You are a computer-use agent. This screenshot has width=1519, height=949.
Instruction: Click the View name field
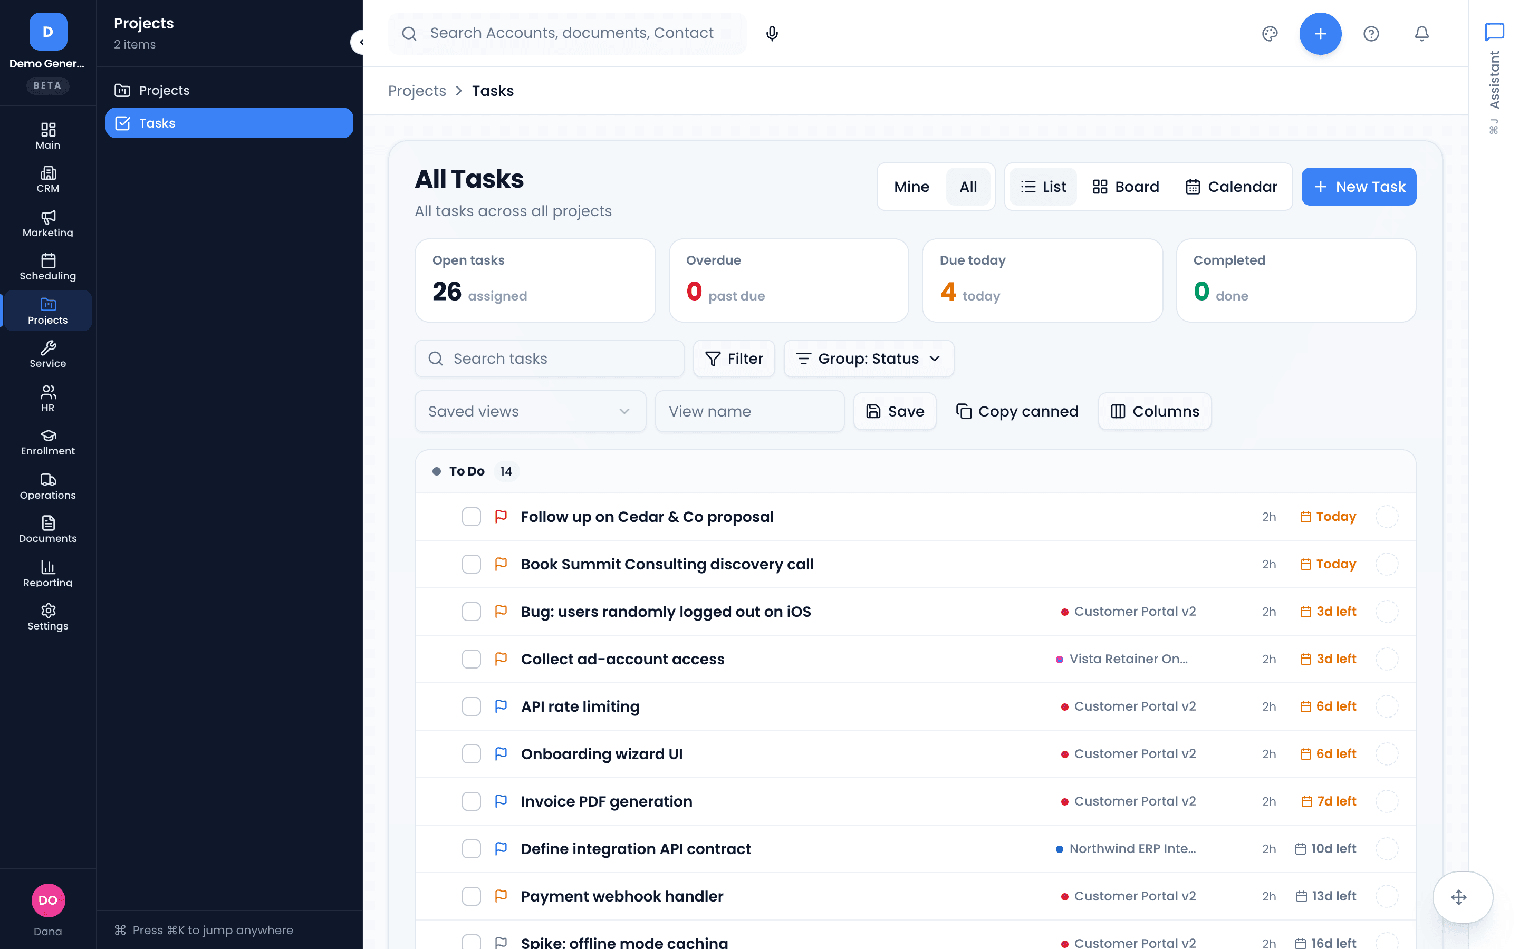point(749,411)
